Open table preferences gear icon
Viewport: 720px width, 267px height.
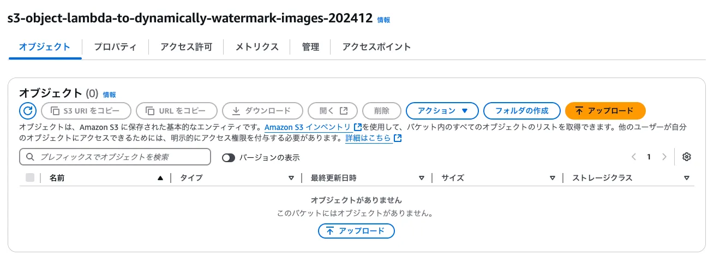[687, 157]
